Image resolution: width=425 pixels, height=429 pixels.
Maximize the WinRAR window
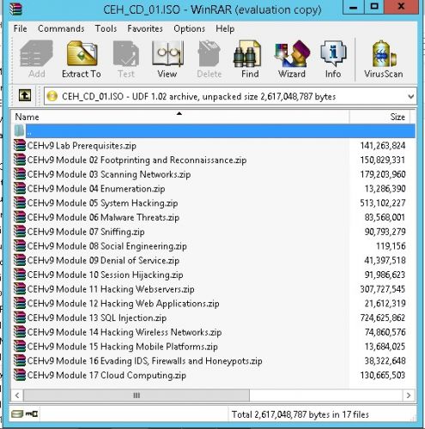[374, 7]
